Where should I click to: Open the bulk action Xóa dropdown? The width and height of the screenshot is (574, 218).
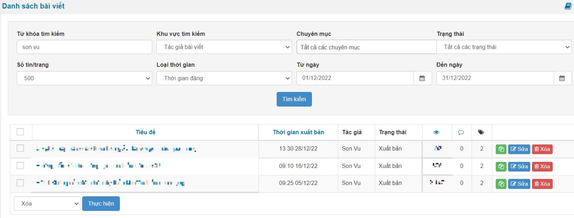(x=47, y=203)
